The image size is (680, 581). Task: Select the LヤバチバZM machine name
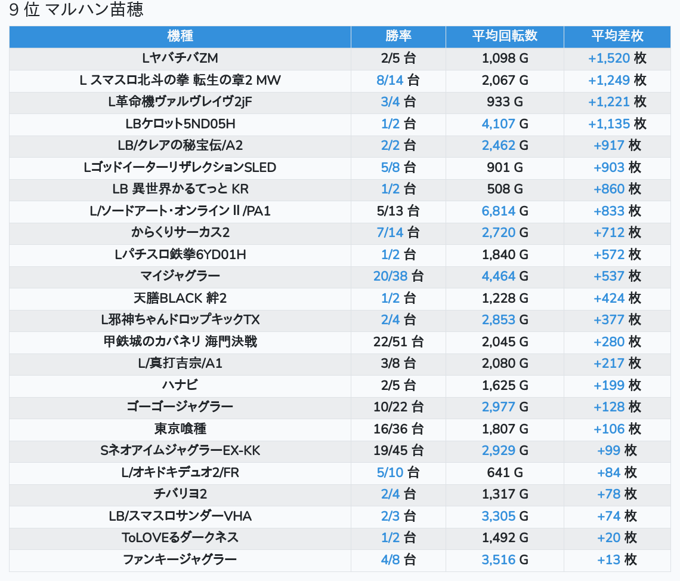pos(180,58)
